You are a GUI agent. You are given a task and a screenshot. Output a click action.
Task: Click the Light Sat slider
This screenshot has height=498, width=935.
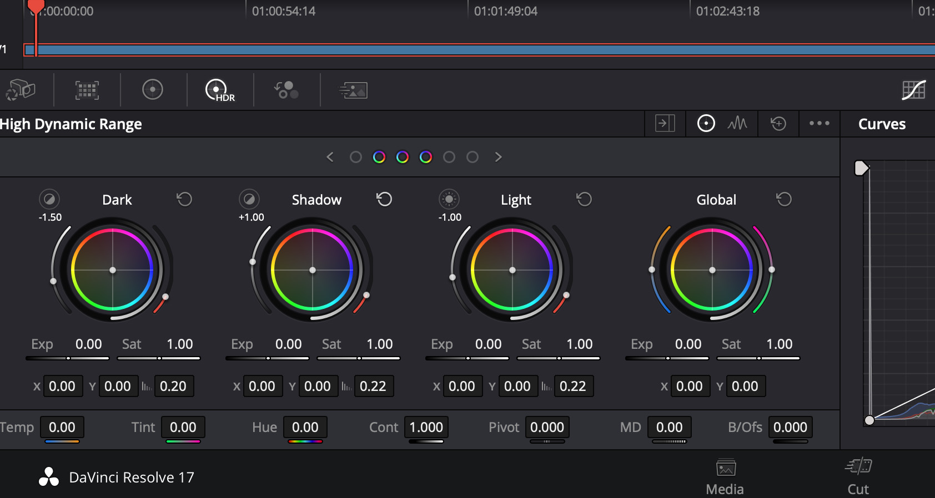click(x=559, y=358)
